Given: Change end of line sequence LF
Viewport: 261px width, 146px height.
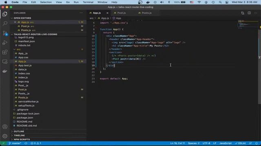Looking at the screenshot, I should point(215,143).
